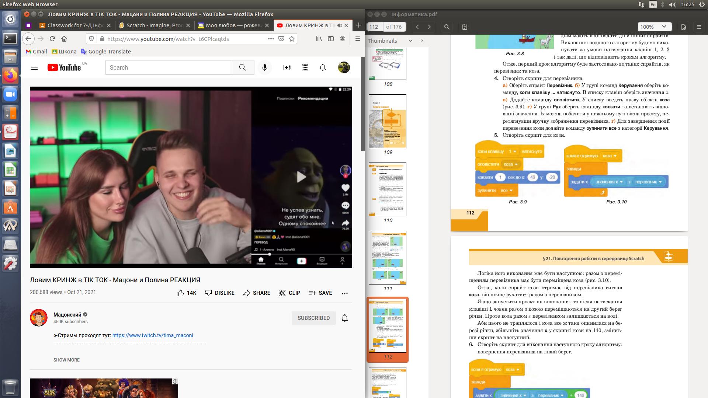Open the YouTube apps grid icon

(305, 67)
